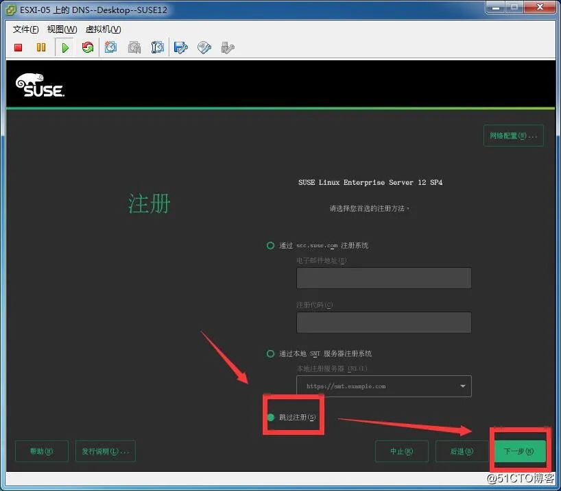Viewport: 561px width, 491px height.
Task: Click the 下一步(N) next button
Action: tap(520, 451)
